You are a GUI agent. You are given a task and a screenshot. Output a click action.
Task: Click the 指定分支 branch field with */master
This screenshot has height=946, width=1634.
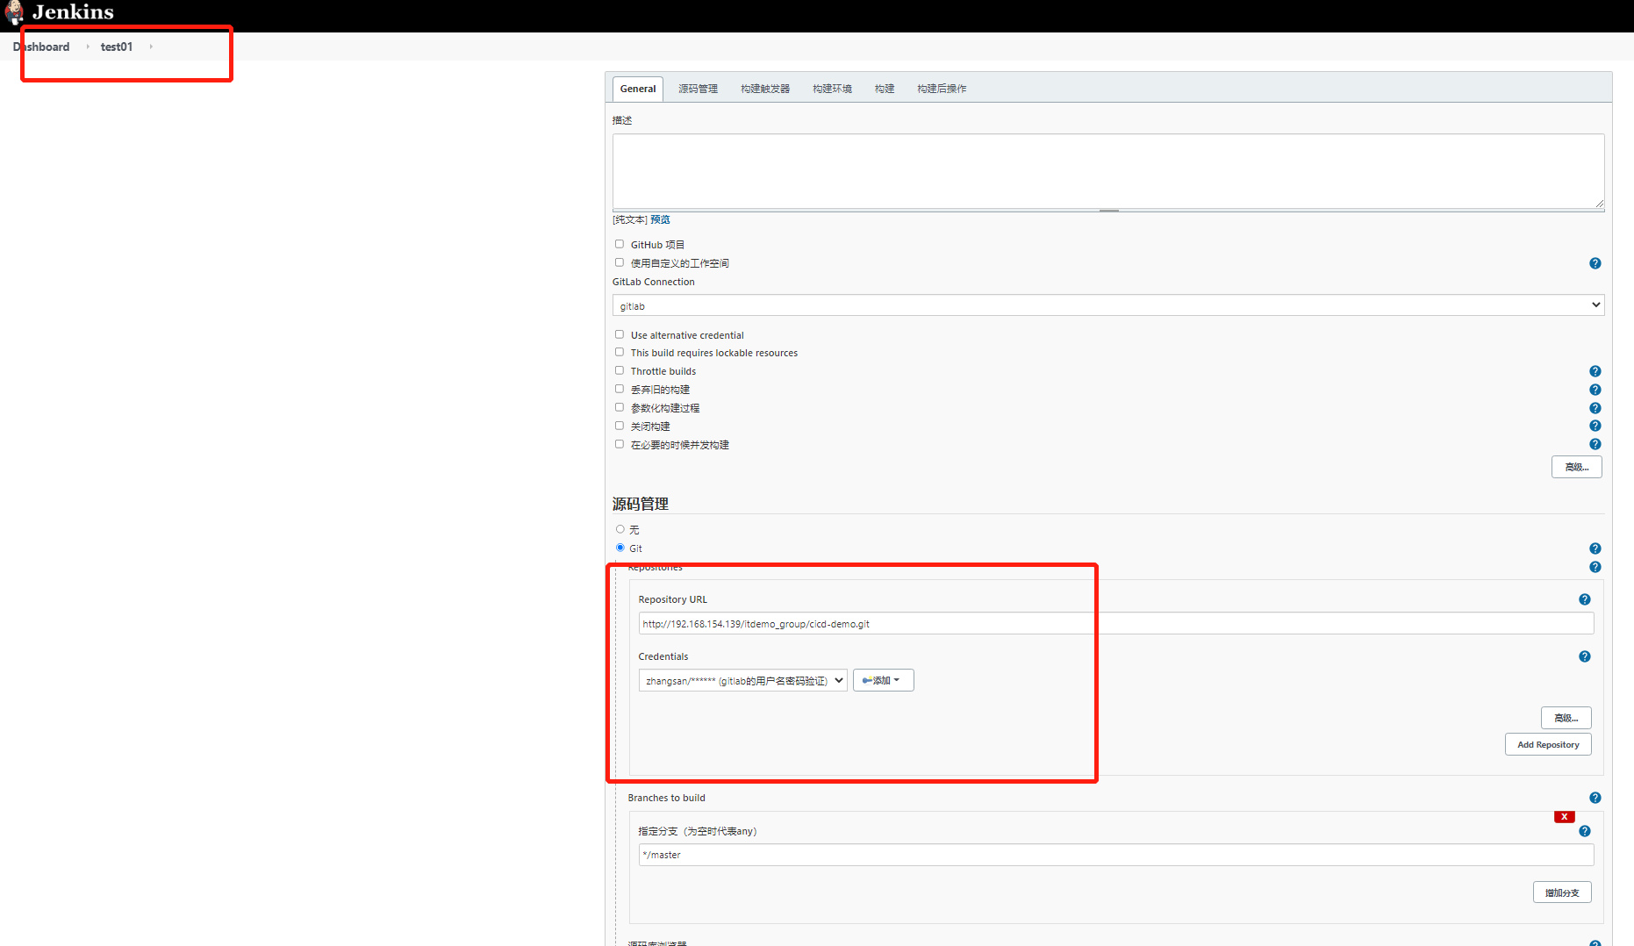tap(1116, 855)
